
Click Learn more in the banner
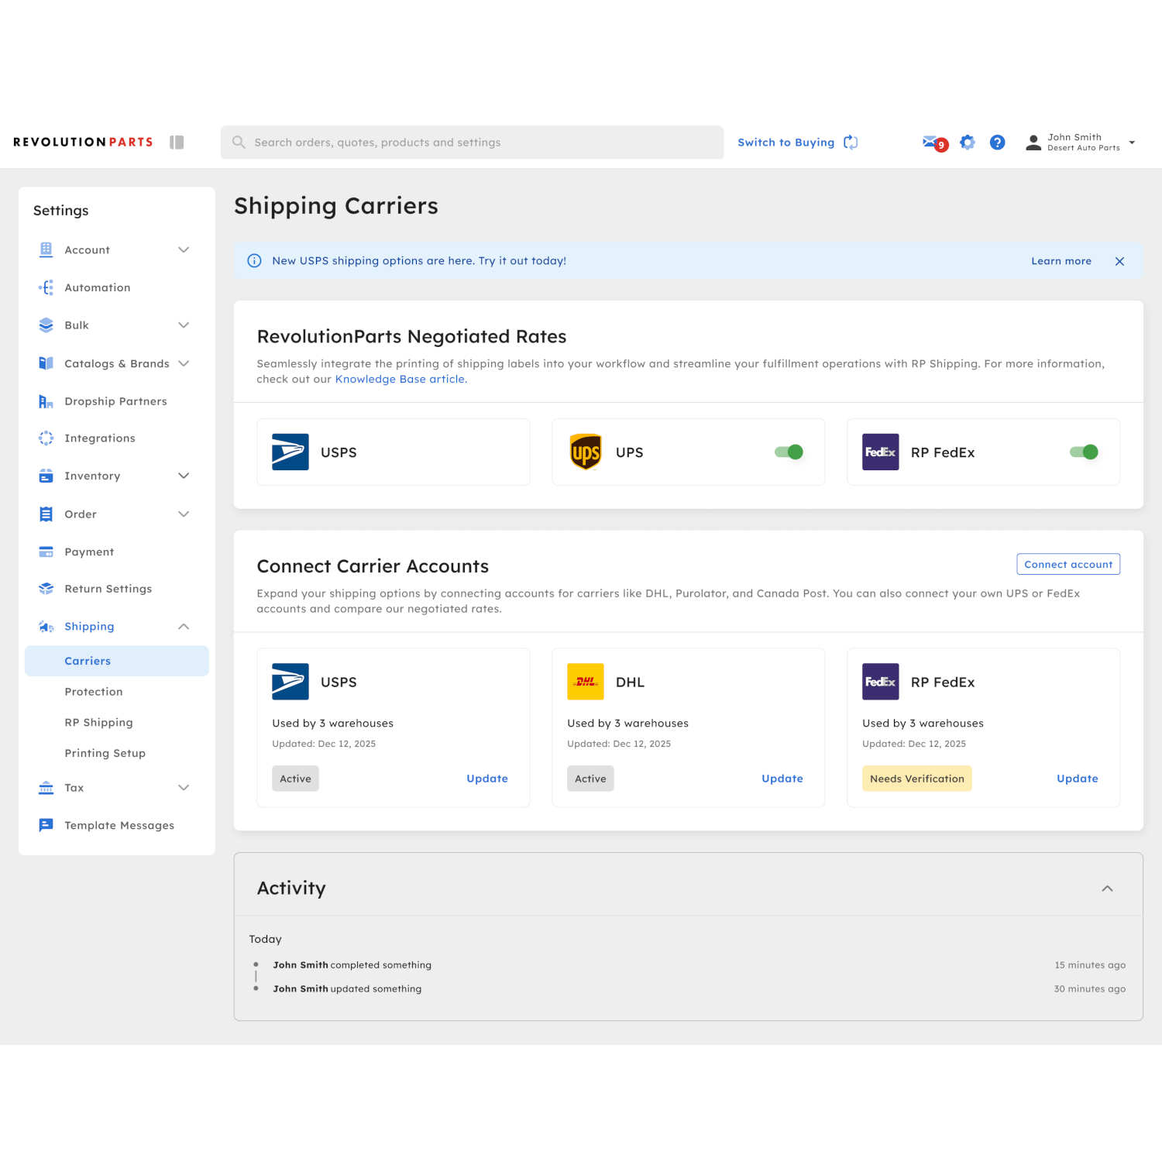click(x=1061, y=261)
